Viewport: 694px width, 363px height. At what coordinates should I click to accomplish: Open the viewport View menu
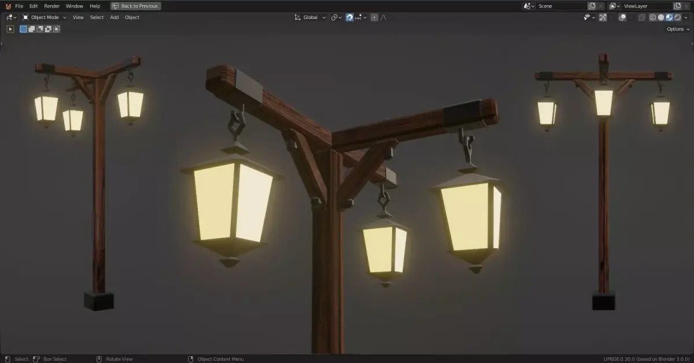78,17
